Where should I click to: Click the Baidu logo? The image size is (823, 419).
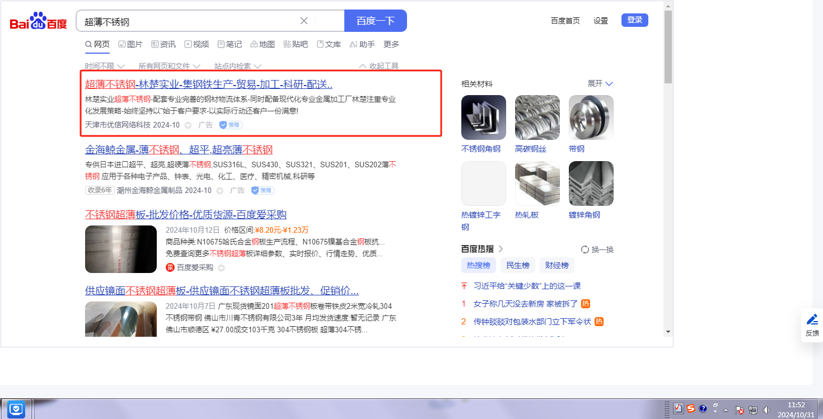coord(38,21)
